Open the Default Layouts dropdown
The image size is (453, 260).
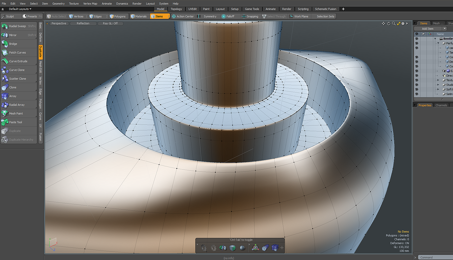tap(20, 9)
